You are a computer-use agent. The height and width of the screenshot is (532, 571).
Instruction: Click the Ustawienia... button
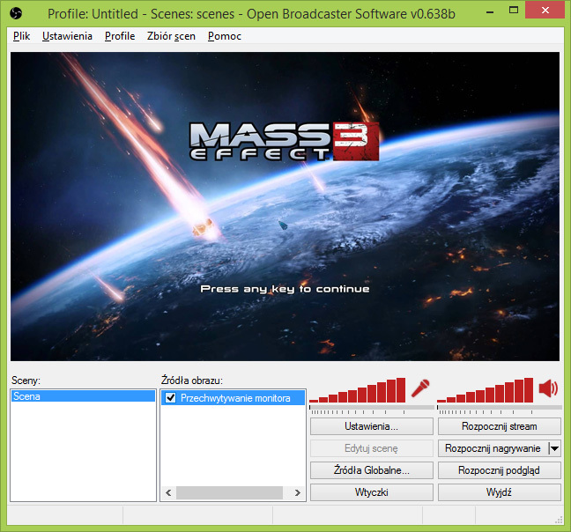[x=372, y=426]
